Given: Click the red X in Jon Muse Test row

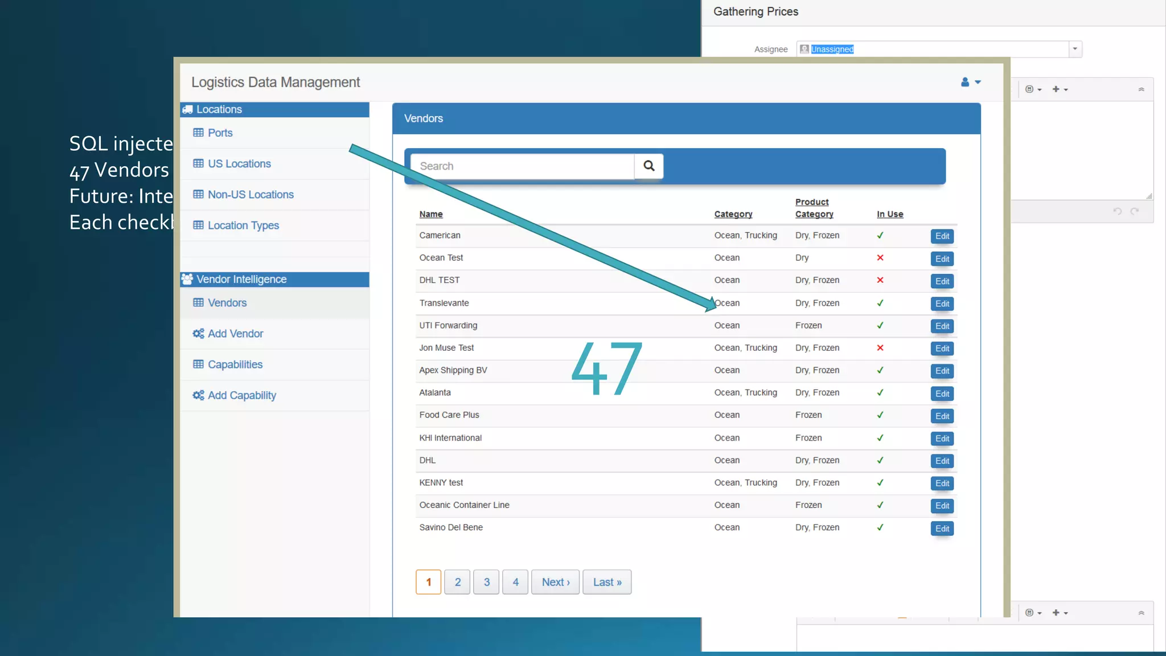Looking at the screenshot, I should tap(880, 347).
